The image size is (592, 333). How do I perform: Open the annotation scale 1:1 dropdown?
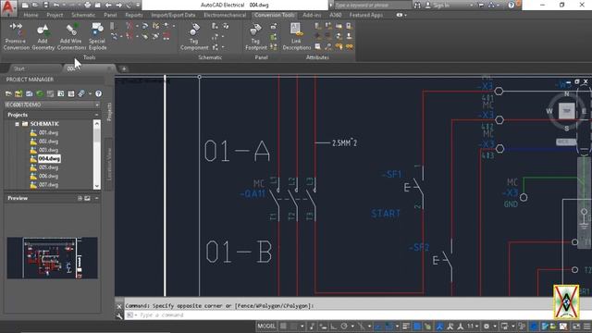point(472,327)
